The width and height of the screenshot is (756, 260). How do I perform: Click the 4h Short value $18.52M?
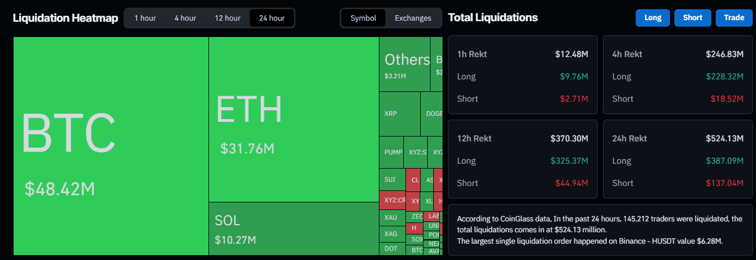click(x=727, y=99)
